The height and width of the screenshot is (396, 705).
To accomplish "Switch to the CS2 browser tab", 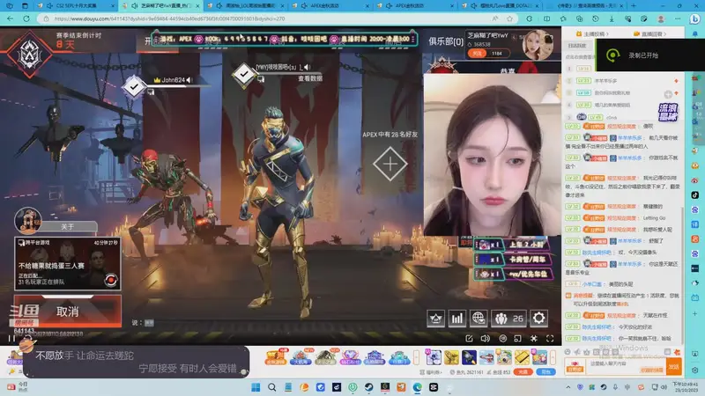I will (74, 6).
